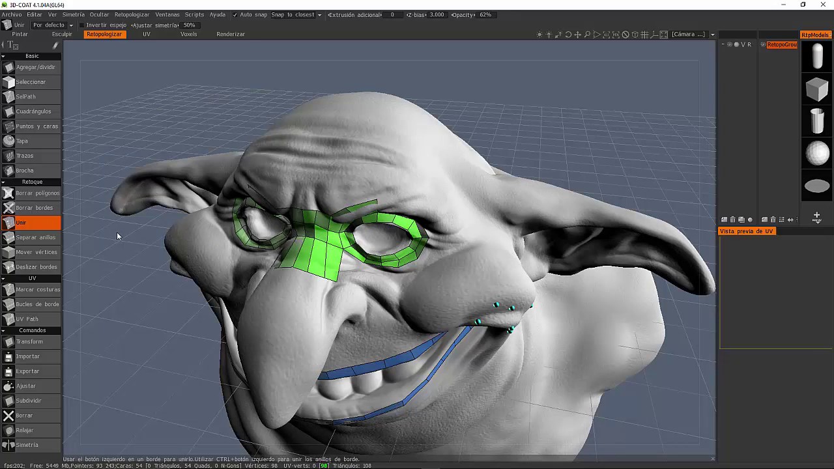Choose the Seleccionar tool

[x=31, y=82]
